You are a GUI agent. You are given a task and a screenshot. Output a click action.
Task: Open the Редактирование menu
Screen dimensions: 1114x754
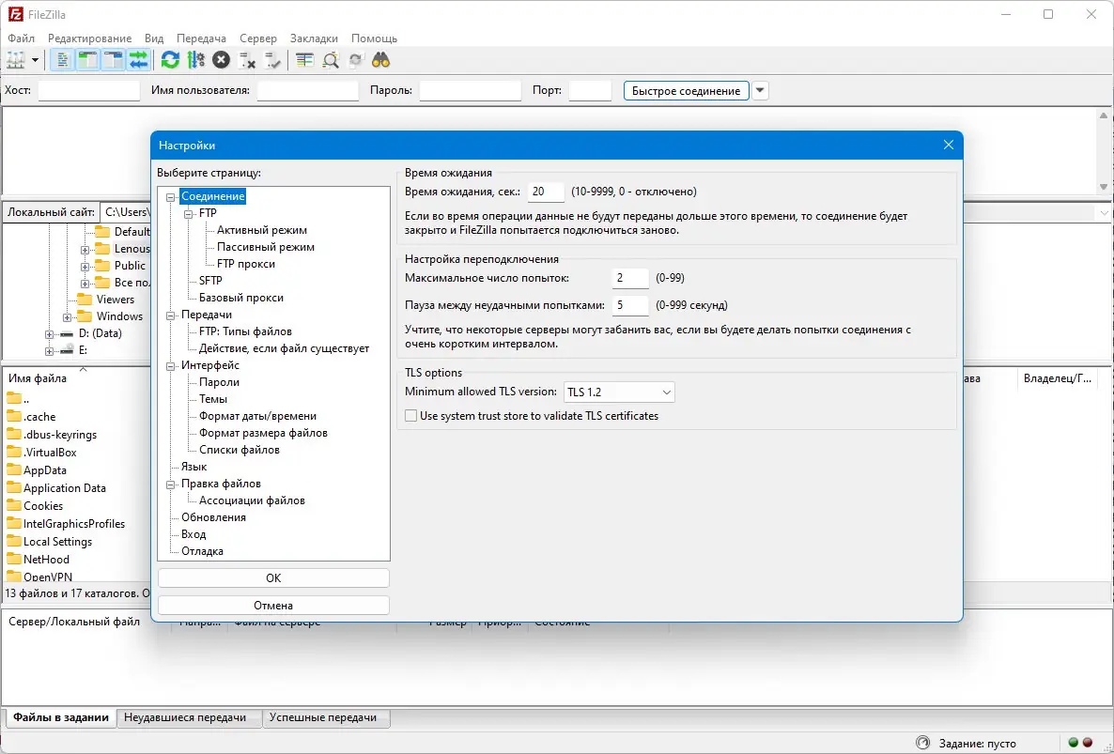pos(89,38)
